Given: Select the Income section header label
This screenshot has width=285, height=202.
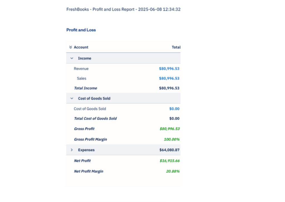Looking at the screenshot, I should 85,58.
